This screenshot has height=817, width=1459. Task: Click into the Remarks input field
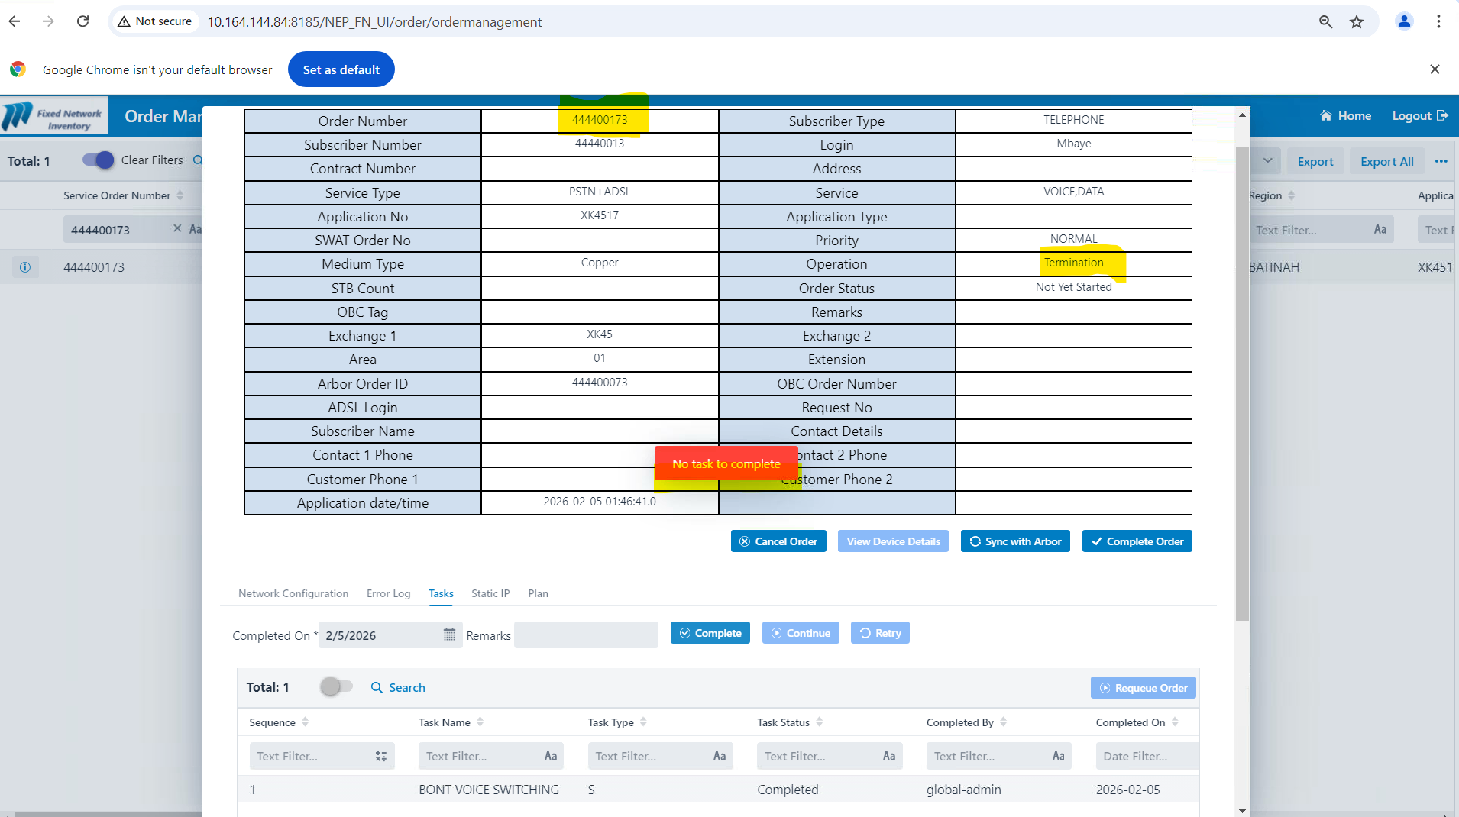coord(586,635)
